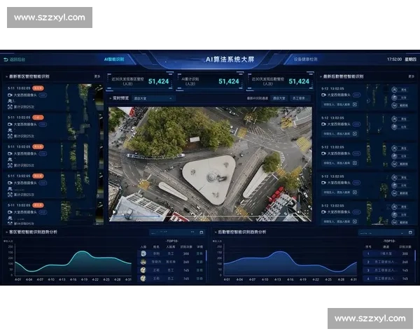Click the expression icon in last logistics record
The image size is (420, 336).
coord(394,223)
